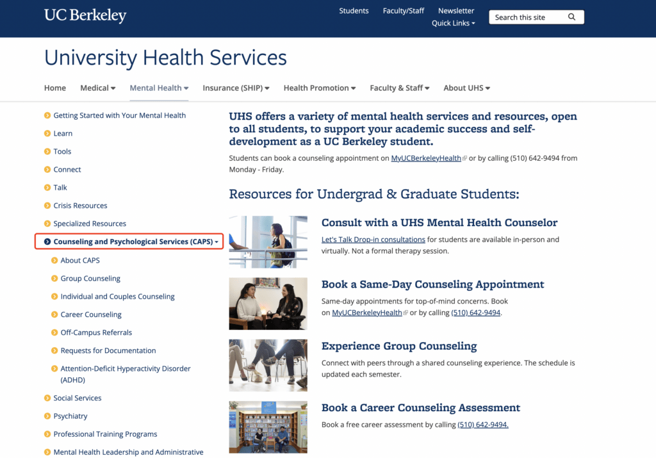This screenshot has height=458, width=656.
Task: Click the UC Berkeley logo
Action: (85, 15)
